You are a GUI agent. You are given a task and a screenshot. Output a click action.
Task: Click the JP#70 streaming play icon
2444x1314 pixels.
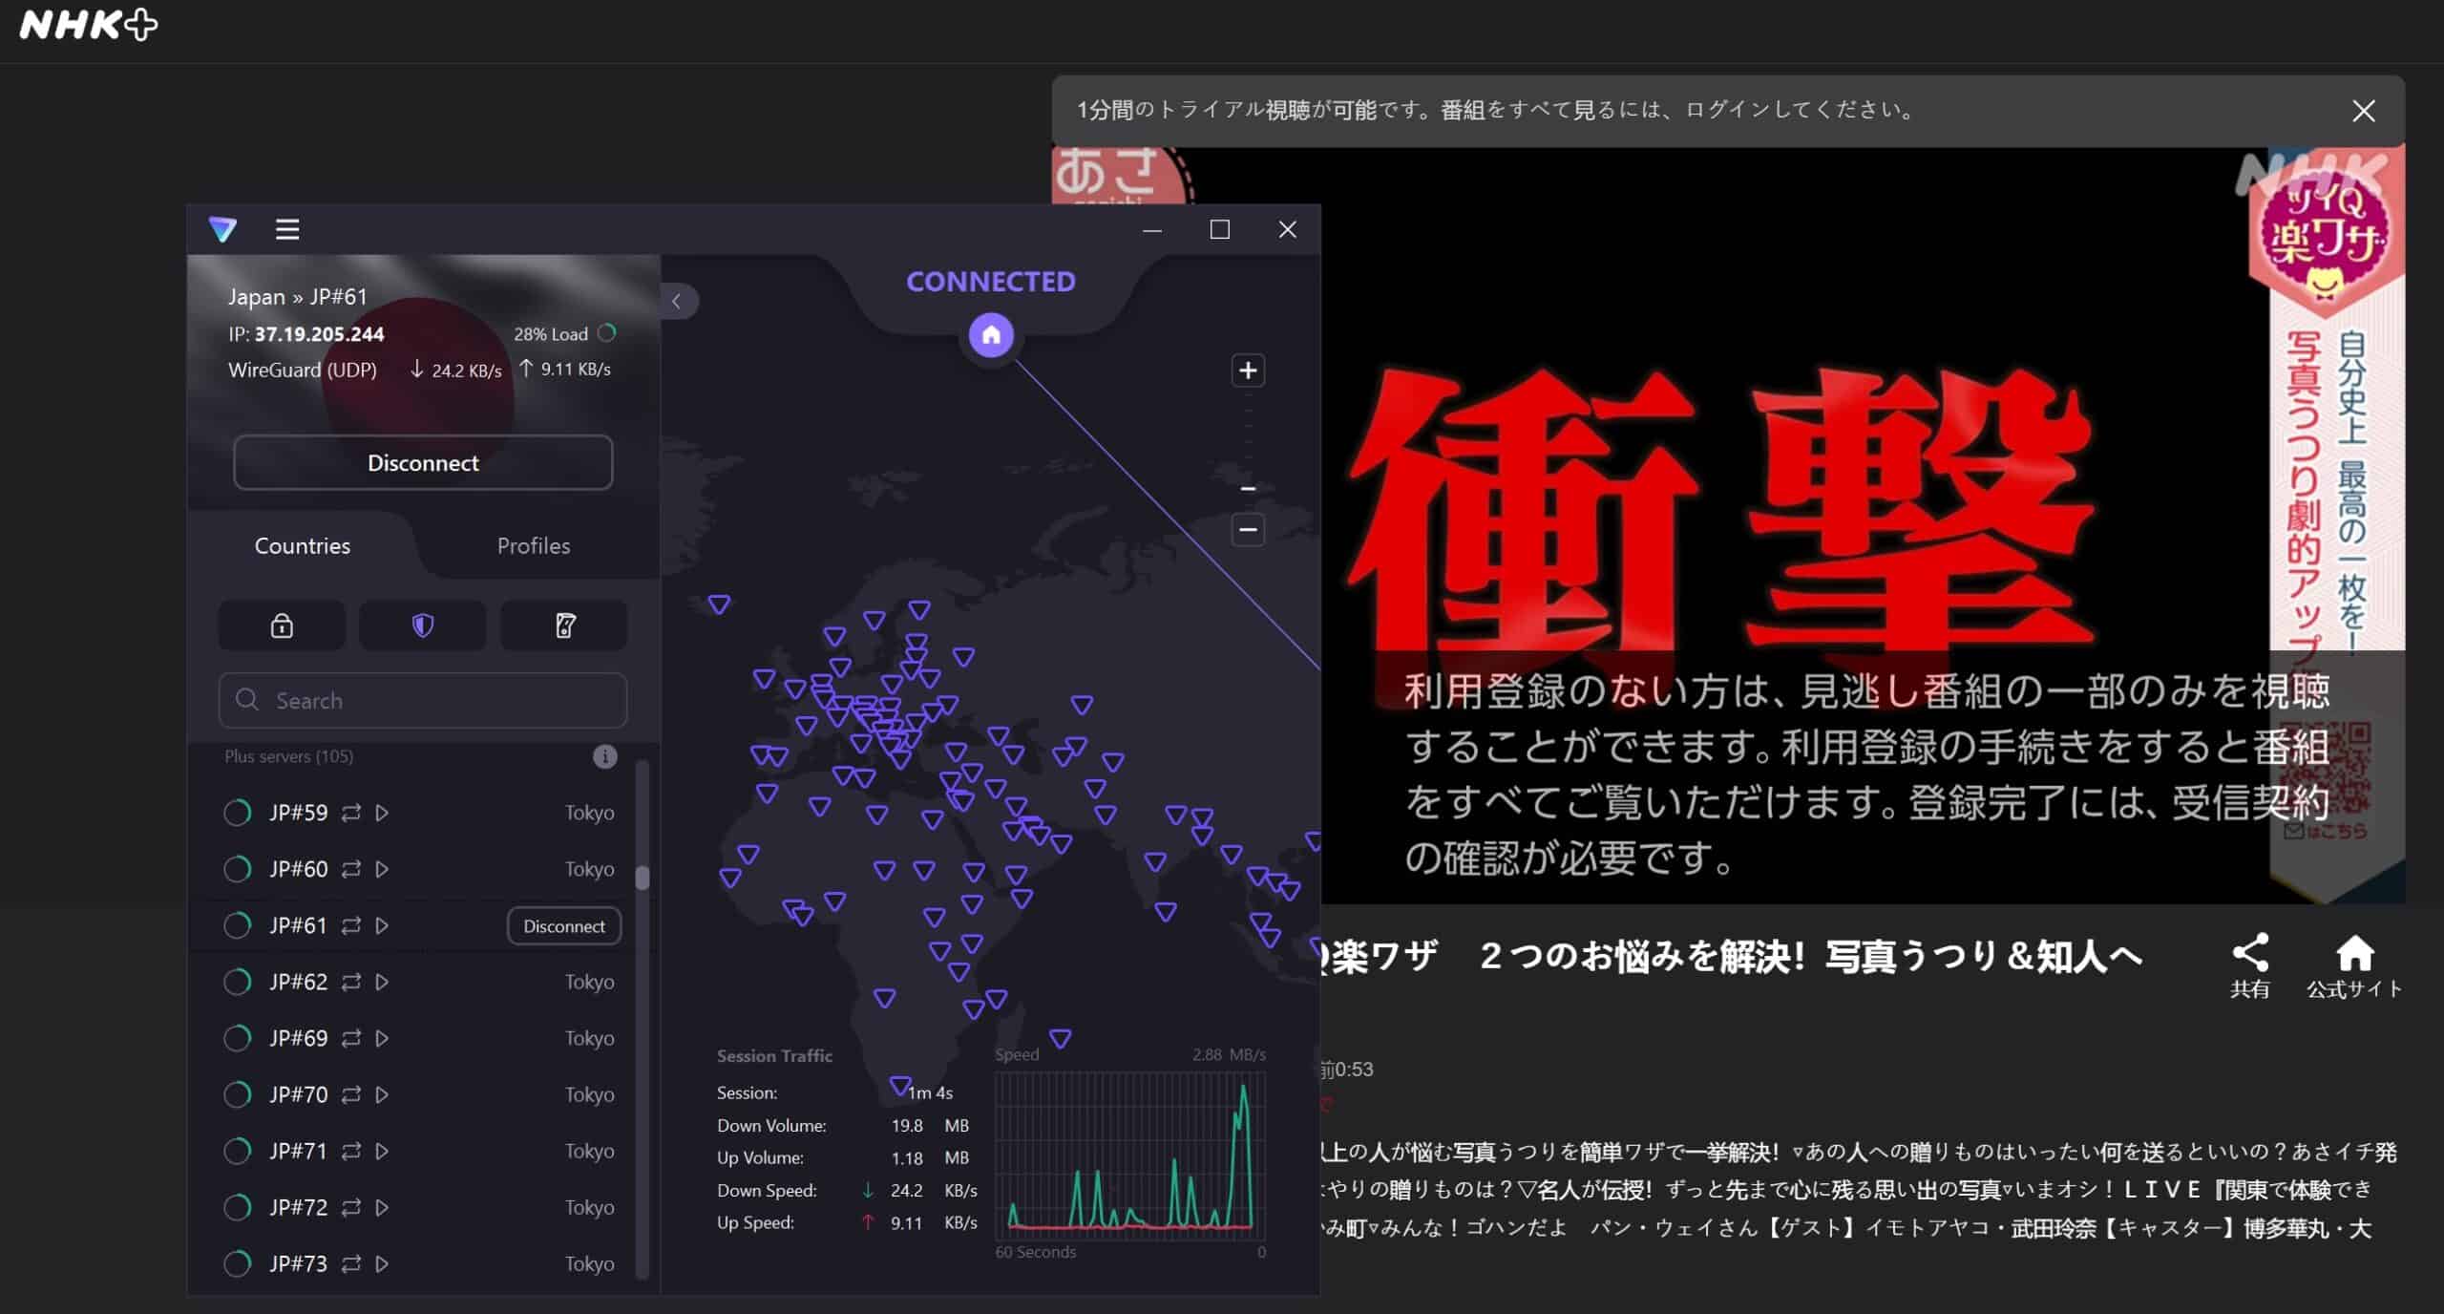[x=382, y=1094]
